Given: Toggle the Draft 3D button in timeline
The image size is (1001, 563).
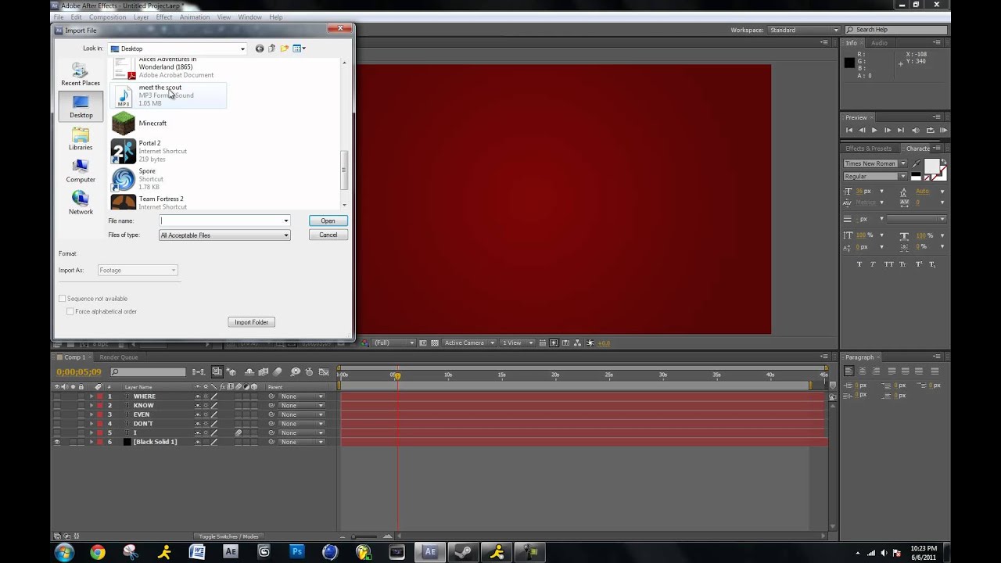Looking at the screenshot, I should tap(231, 372).
